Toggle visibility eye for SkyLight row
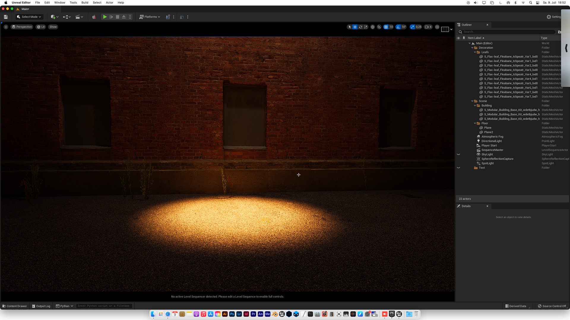This screenshot has height=320, width=570. (458, 154)
